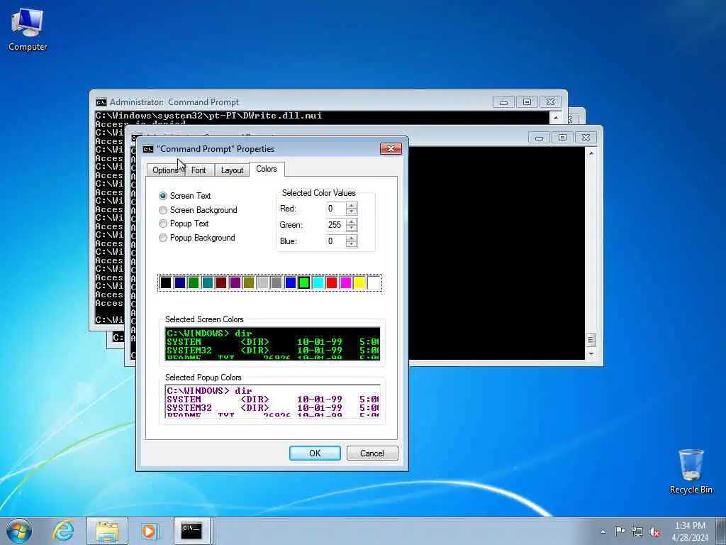The height and width of the screenshot is (545, 726).
Task: Click the Selected Screen Colors preview
Action: 272,344
